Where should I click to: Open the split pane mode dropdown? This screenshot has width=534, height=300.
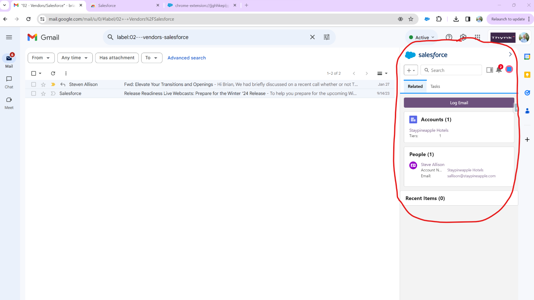[x=382, y=73]
